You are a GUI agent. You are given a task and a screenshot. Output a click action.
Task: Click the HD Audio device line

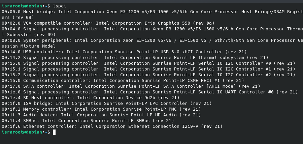tap(101, 115)
